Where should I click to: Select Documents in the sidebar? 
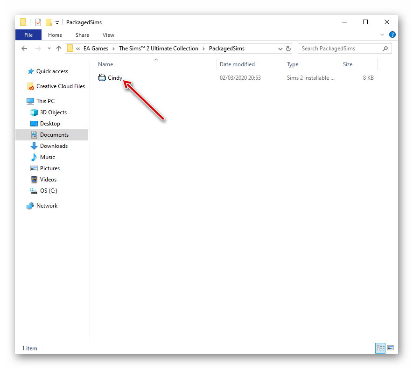pyautogui.click(x=52, y=135)
